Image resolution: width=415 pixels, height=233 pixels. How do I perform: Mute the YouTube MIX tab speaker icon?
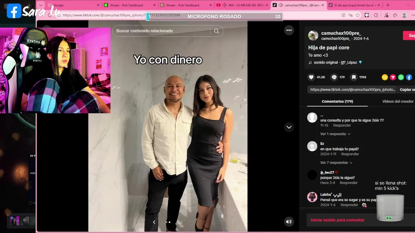(x=224, y=5)
